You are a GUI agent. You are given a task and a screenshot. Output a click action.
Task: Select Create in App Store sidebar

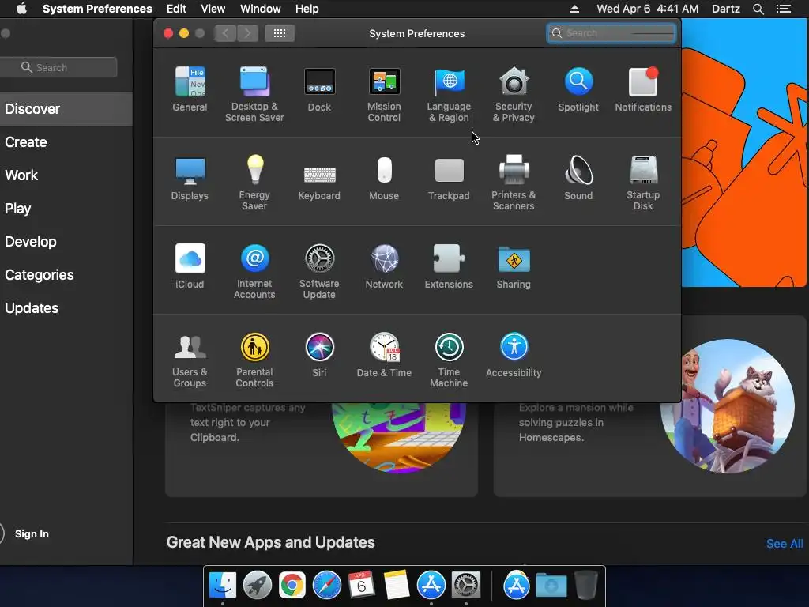[x=66, y=142]
